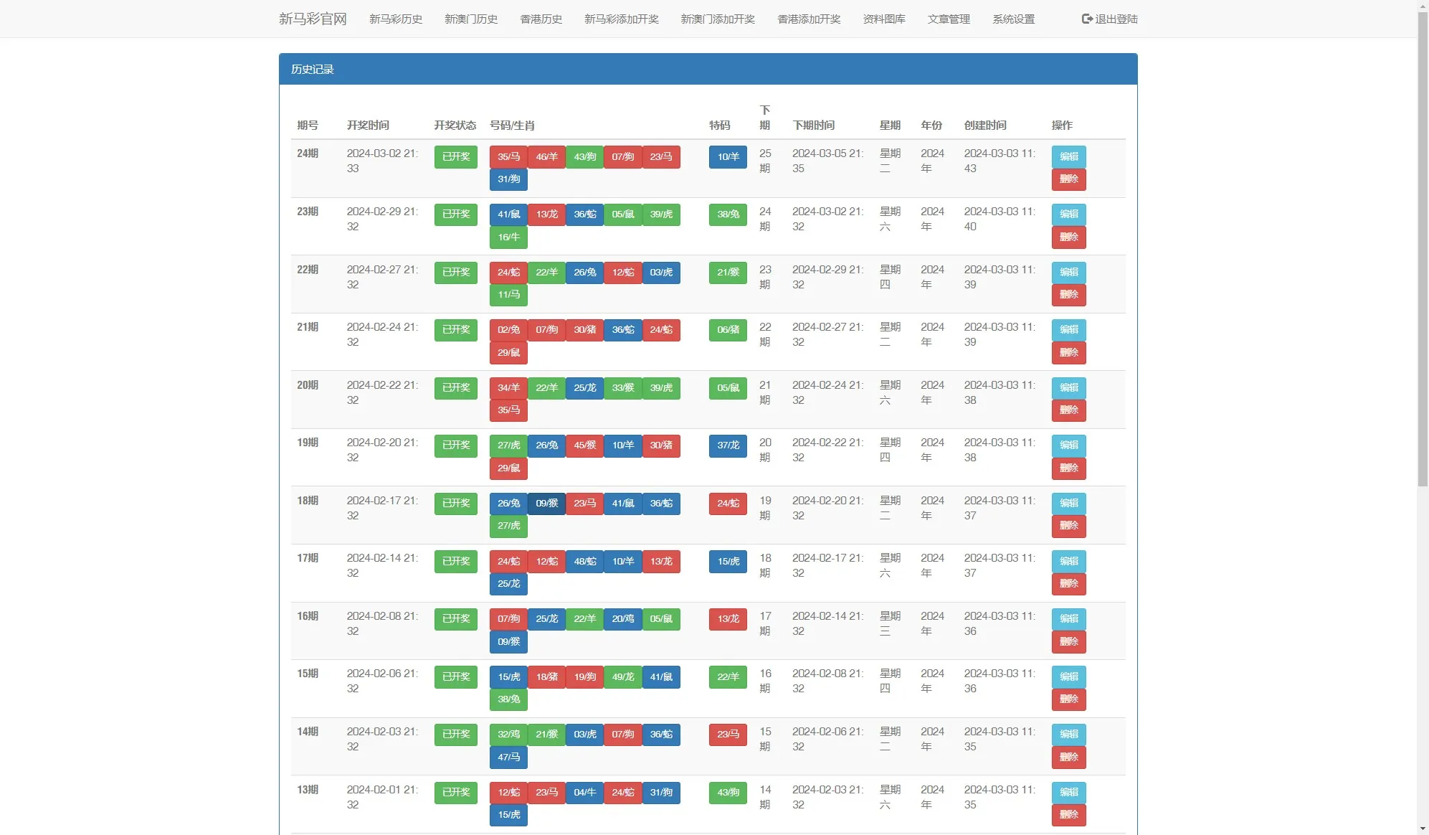Open 香港添加开奖 entry page
This screenshot has width=1429, height=835.
pyautogui.click(x=809, y=19)
